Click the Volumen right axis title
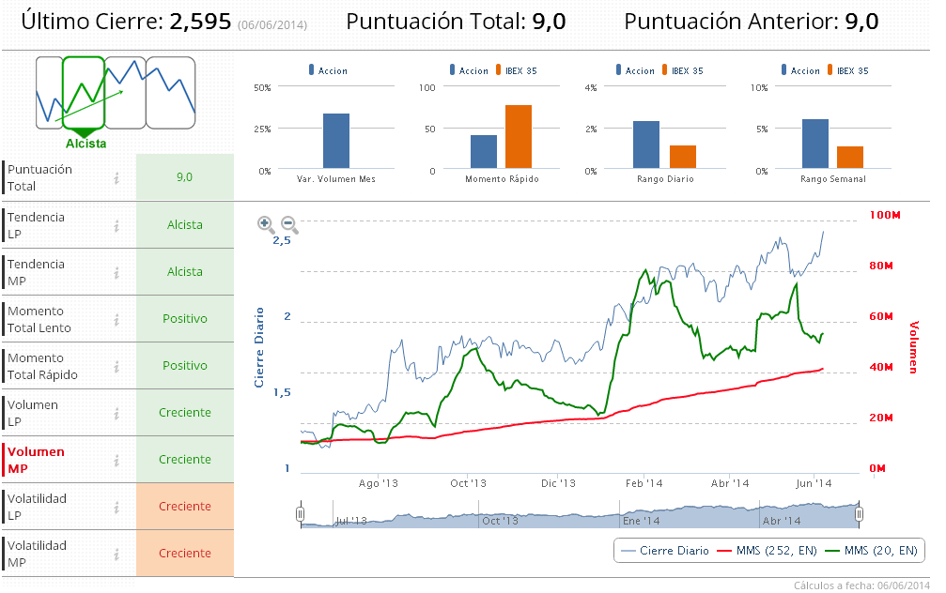Screen dimensions: 946x593 (913, 347)
